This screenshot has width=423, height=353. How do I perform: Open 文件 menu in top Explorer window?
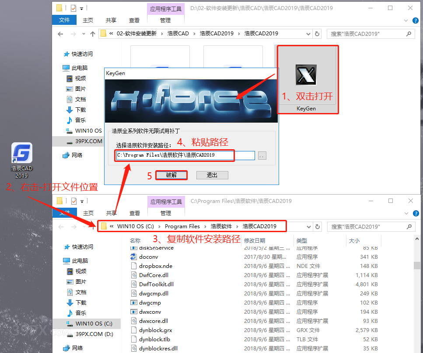pos(64,20)
